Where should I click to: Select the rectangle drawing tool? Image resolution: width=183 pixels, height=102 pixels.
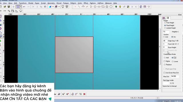point(103,7)
